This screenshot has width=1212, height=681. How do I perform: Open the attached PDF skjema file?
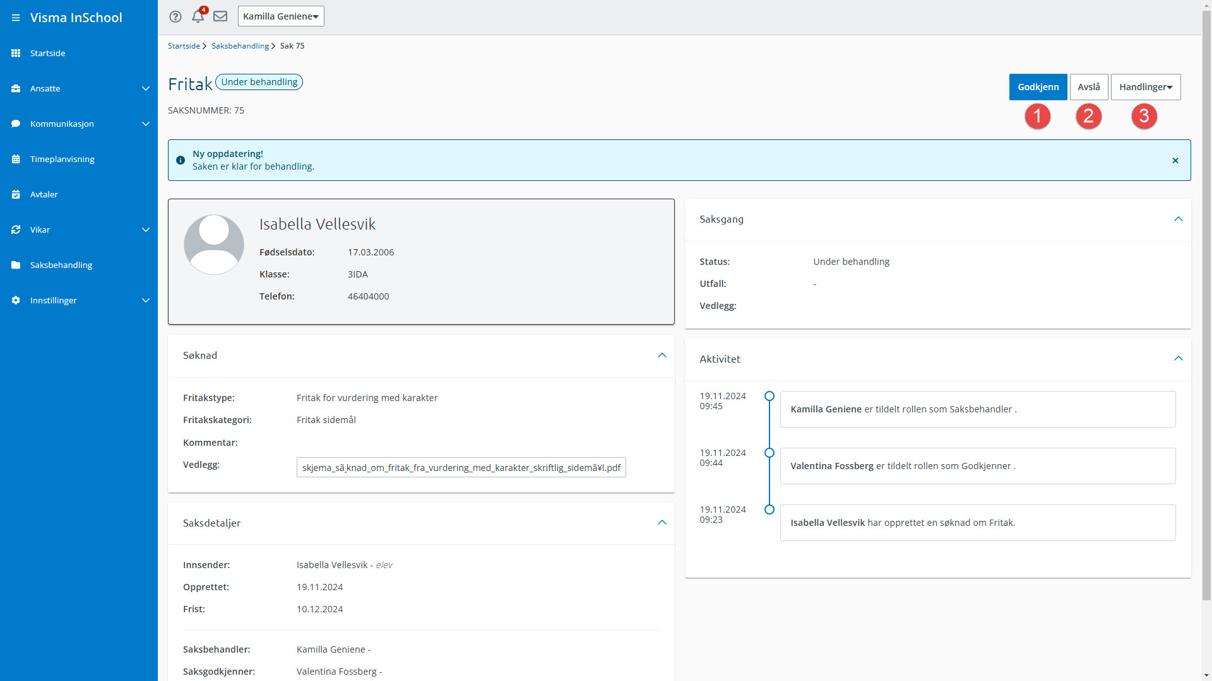point(461,467)
